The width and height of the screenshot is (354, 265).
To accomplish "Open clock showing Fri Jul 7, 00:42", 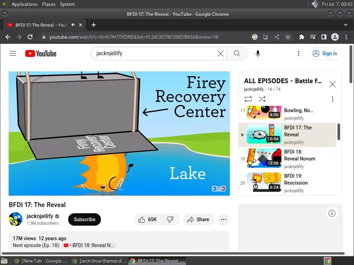I will click(337, 4).
